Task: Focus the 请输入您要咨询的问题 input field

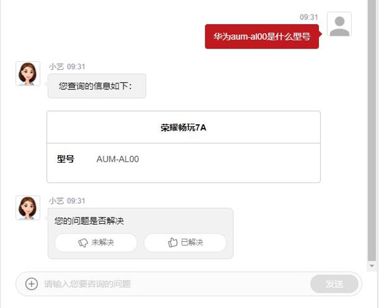Action: coord(174,284)
